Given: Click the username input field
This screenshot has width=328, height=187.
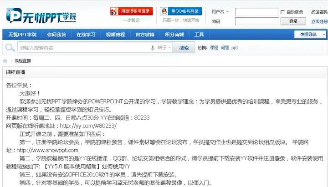Looking at the screenshot, I should coord(256,12).
